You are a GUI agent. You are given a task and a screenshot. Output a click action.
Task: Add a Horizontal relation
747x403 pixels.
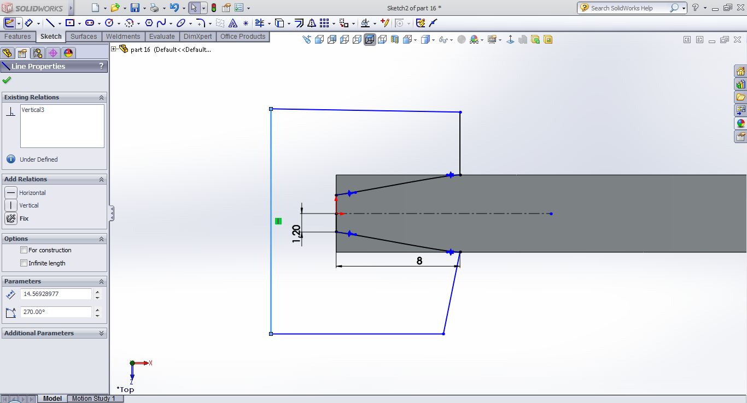point(11,193)
